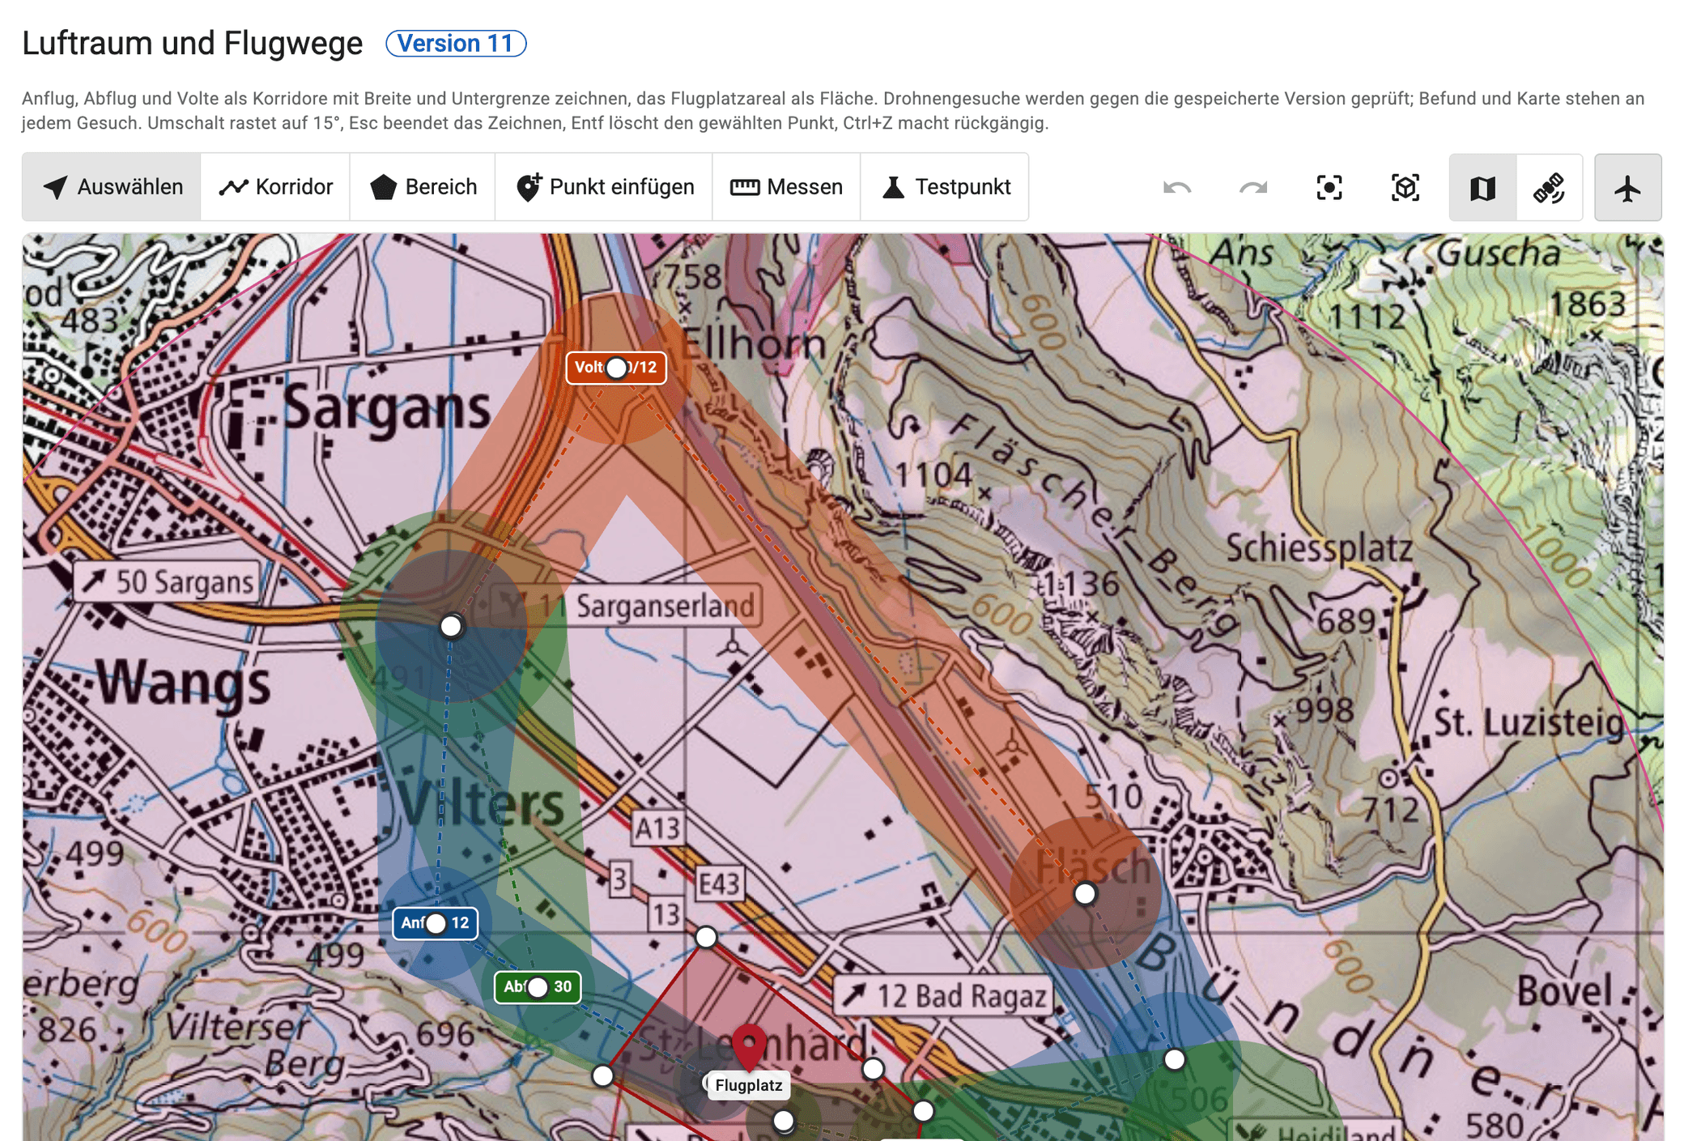Switch to satellite imagery layer
1684x1141 pixels.
[1550, 188]
